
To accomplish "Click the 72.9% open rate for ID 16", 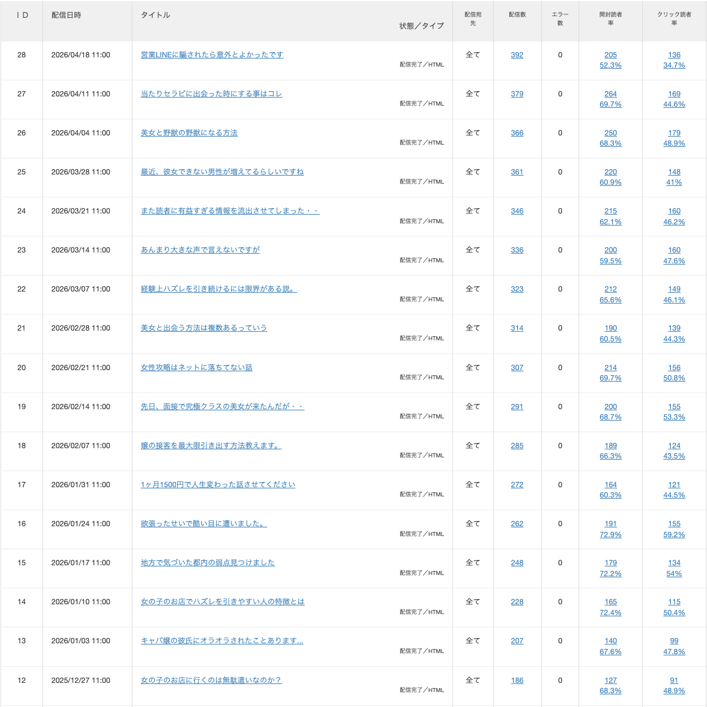I will pos(610,535).
